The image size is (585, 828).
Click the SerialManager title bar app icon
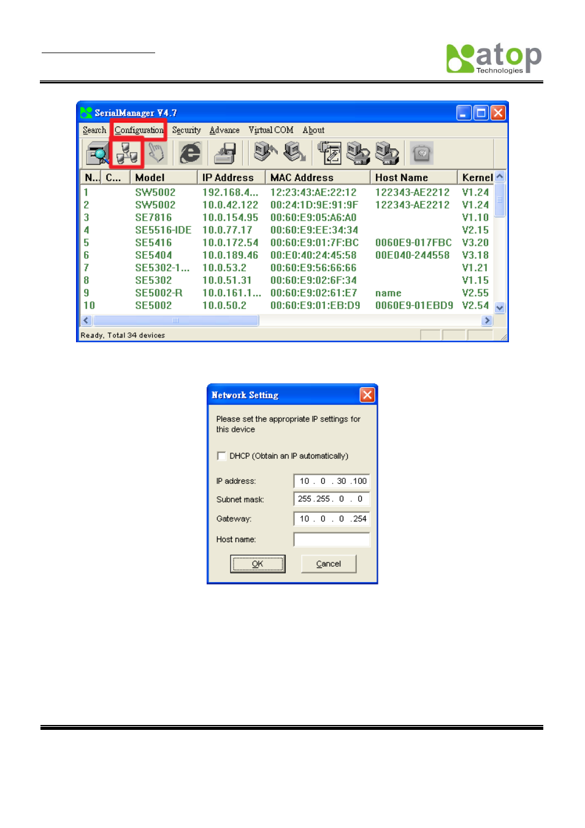point(86,113)
